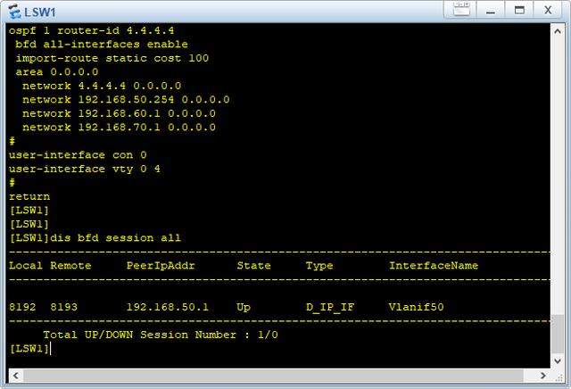The image size is (571, 389).
Task: Click the horizontal scrollbar thumb
Action: (273, 375)
